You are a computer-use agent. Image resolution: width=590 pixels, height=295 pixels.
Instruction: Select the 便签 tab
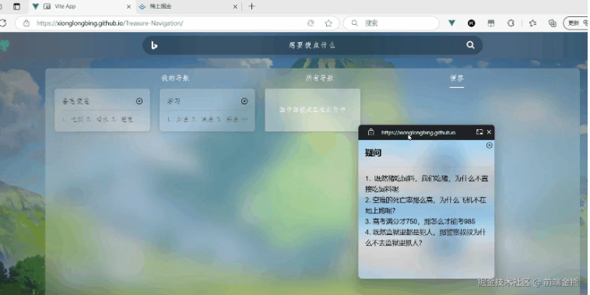[x=457, y=79]
